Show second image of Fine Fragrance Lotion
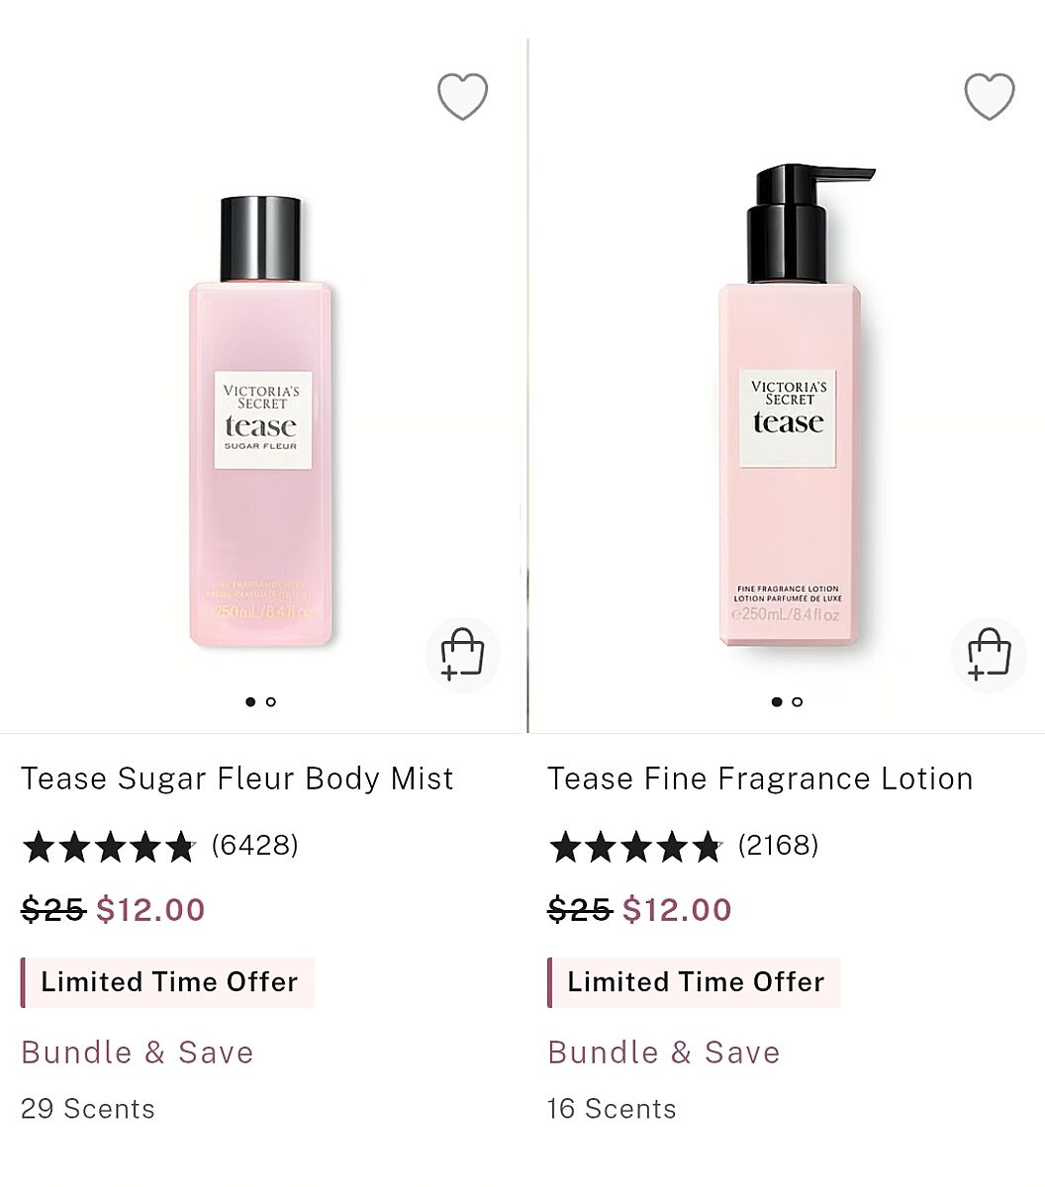Viewport: 1045px width, 1187px height. coord(798,702)
